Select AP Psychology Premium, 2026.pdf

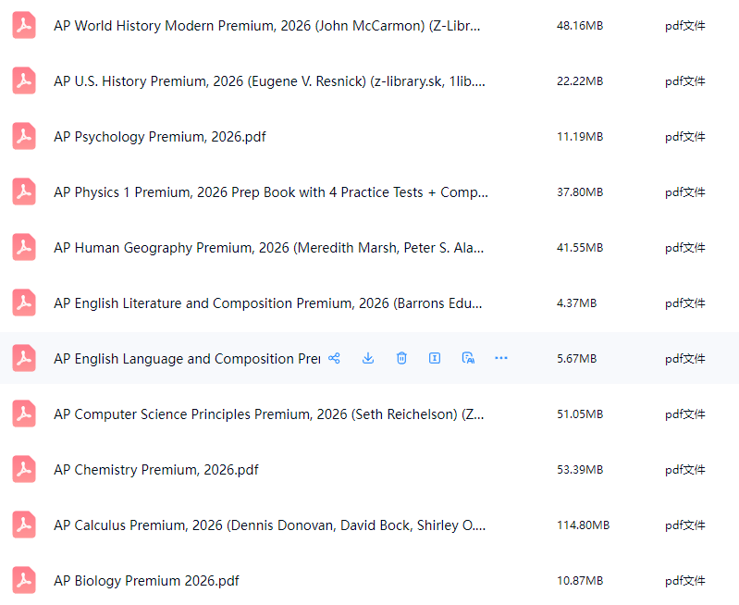(x=160, y=137)
